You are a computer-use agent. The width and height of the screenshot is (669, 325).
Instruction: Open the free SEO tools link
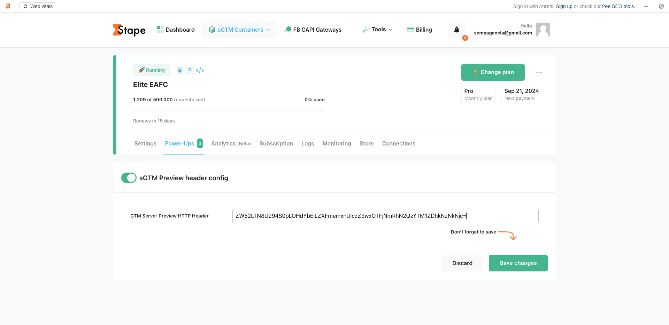(x=618, y=6)
